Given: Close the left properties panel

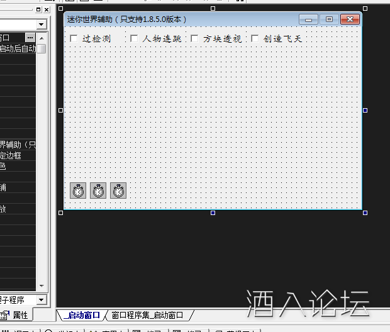Looking at the screenshot, I should click(x=46, y=10).
